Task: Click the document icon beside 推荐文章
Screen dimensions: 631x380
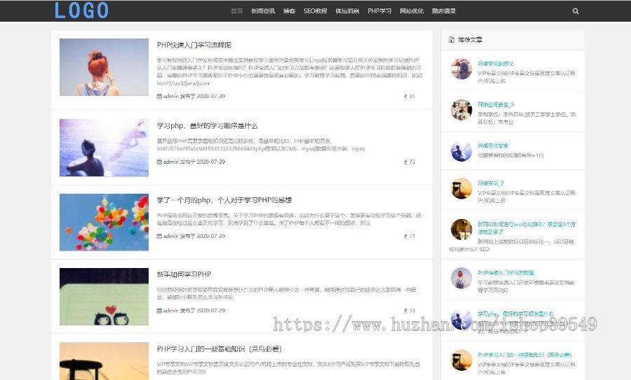Action: pos(452,39)
